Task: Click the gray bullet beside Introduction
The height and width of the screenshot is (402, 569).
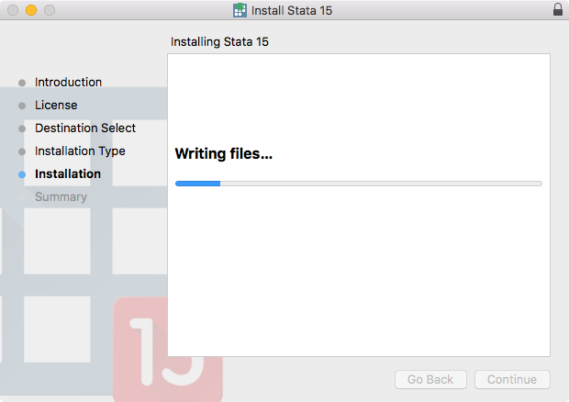Action: click(22, 83)
